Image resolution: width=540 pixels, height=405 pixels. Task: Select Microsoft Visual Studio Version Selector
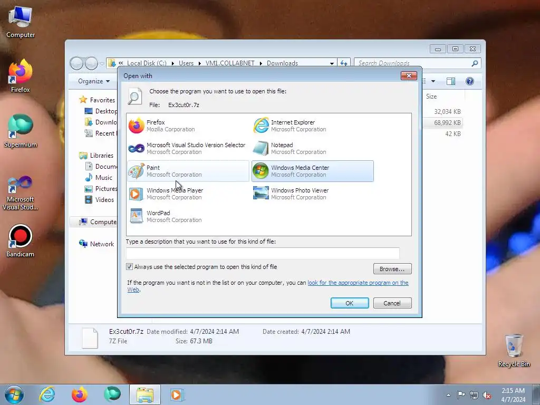[188, 148]
